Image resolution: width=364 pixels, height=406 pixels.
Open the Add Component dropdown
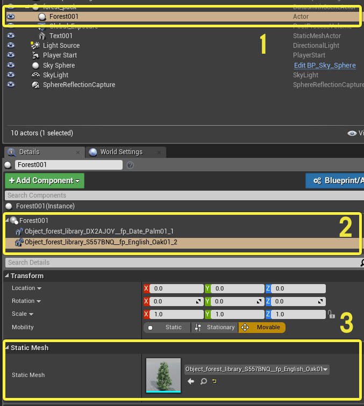pos(45,180)
